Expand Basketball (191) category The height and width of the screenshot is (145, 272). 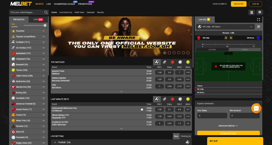point(44,53)
